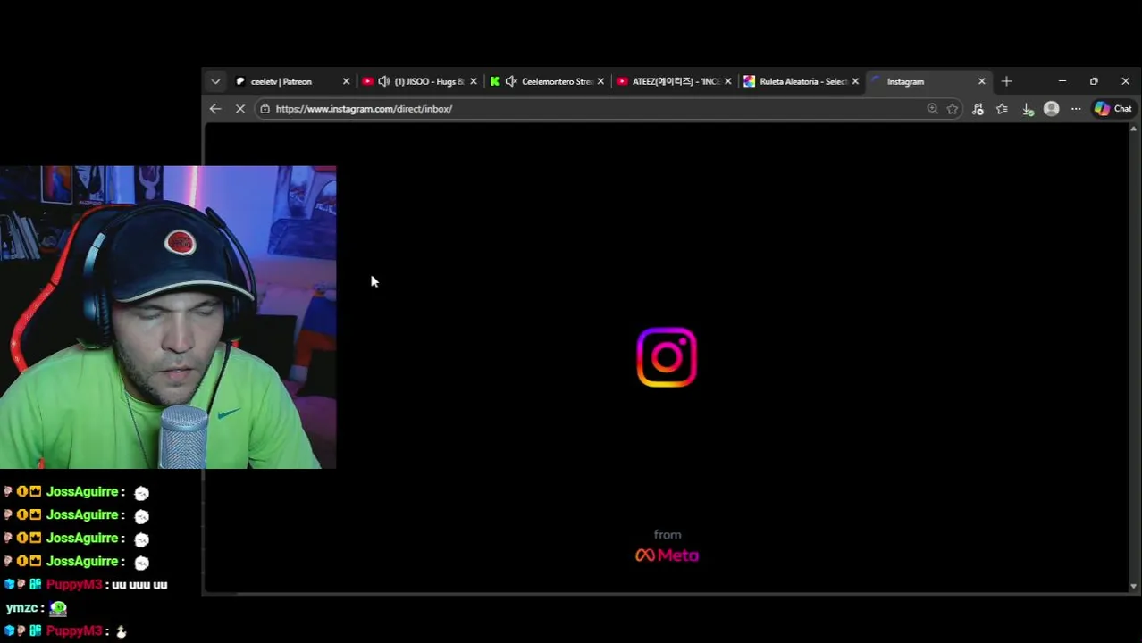Mute the JISOO tab audio speaker icon
This screenshot has height=643, width=1142.
pos(384,81)
